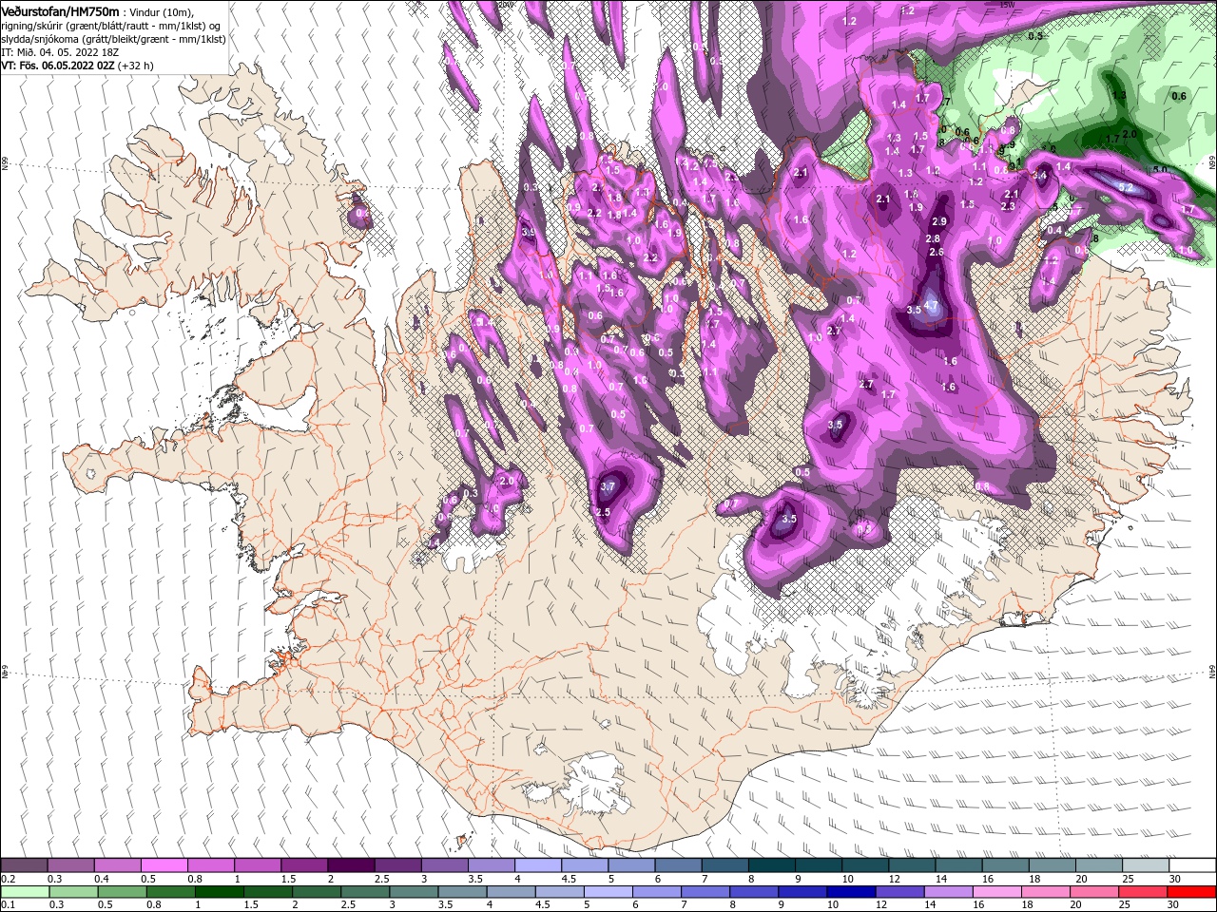Pick the dark plum 0.2 swatch on the snow scale

click(x=24, y=865)
